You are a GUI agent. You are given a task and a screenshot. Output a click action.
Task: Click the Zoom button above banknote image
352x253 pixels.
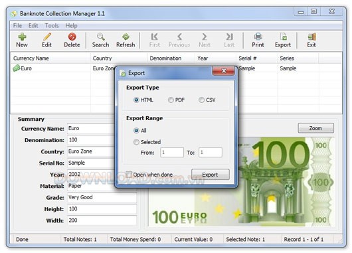(316, 128)
